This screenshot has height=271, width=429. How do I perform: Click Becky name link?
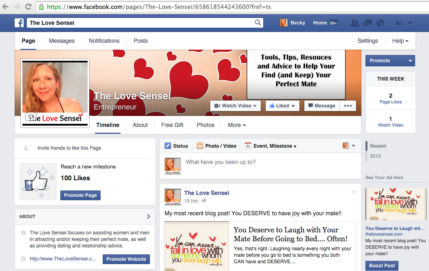coord(298,23)
